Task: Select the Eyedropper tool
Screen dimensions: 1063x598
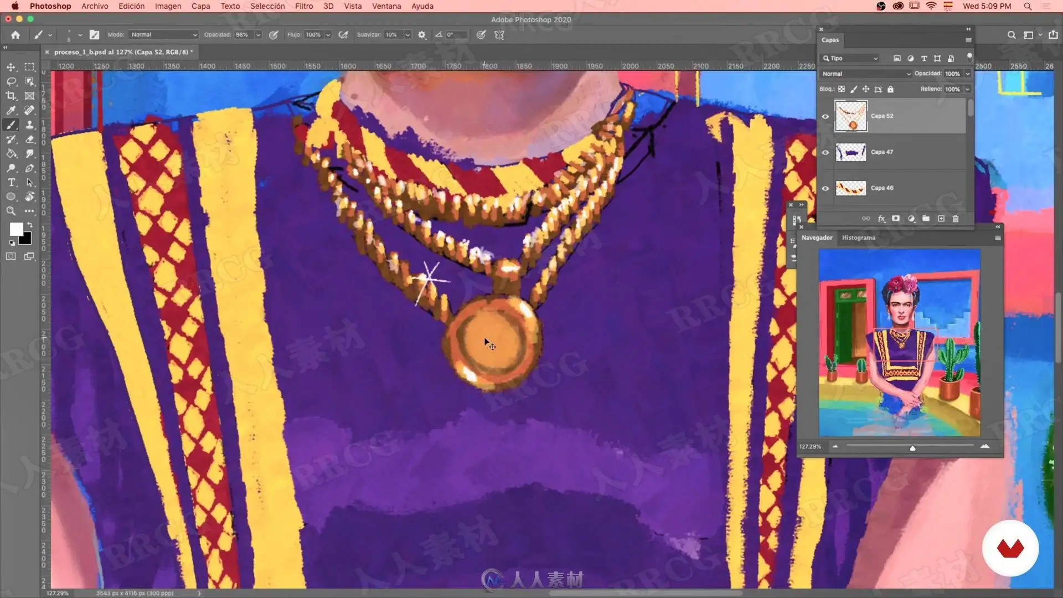Action: pos(11,110)
